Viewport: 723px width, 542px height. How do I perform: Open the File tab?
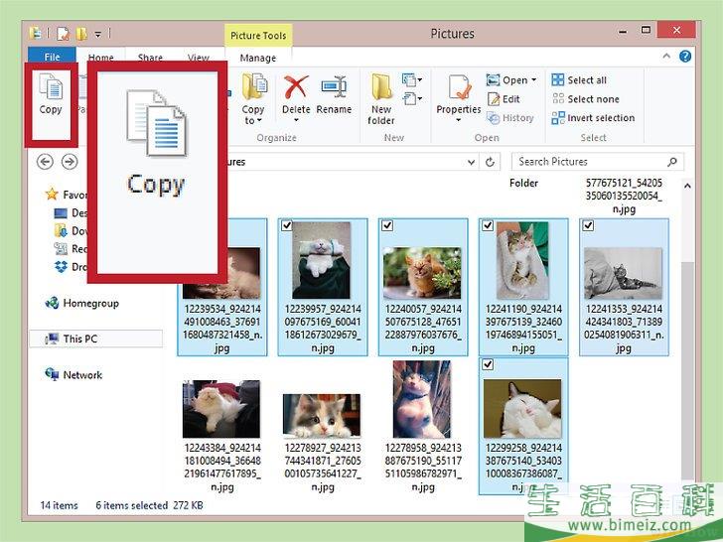pos(52,58)
